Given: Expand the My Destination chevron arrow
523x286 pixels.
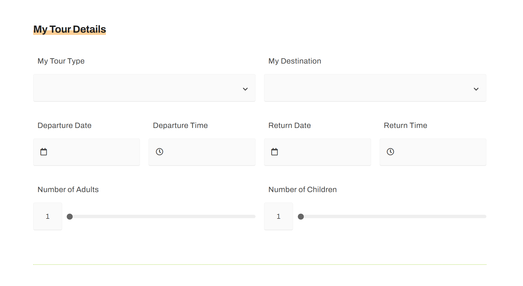Looking at the screenshot, I should [476, 89].
